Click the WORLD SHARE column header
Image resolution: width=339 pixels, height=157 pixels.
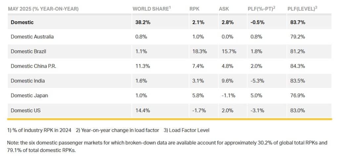[x=152, y=9]
